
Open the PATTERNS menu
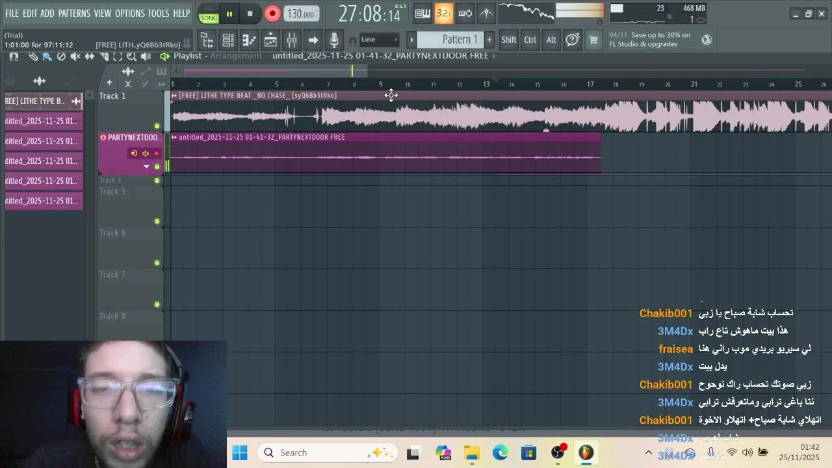pyautogui.click(x=74, y=13)
